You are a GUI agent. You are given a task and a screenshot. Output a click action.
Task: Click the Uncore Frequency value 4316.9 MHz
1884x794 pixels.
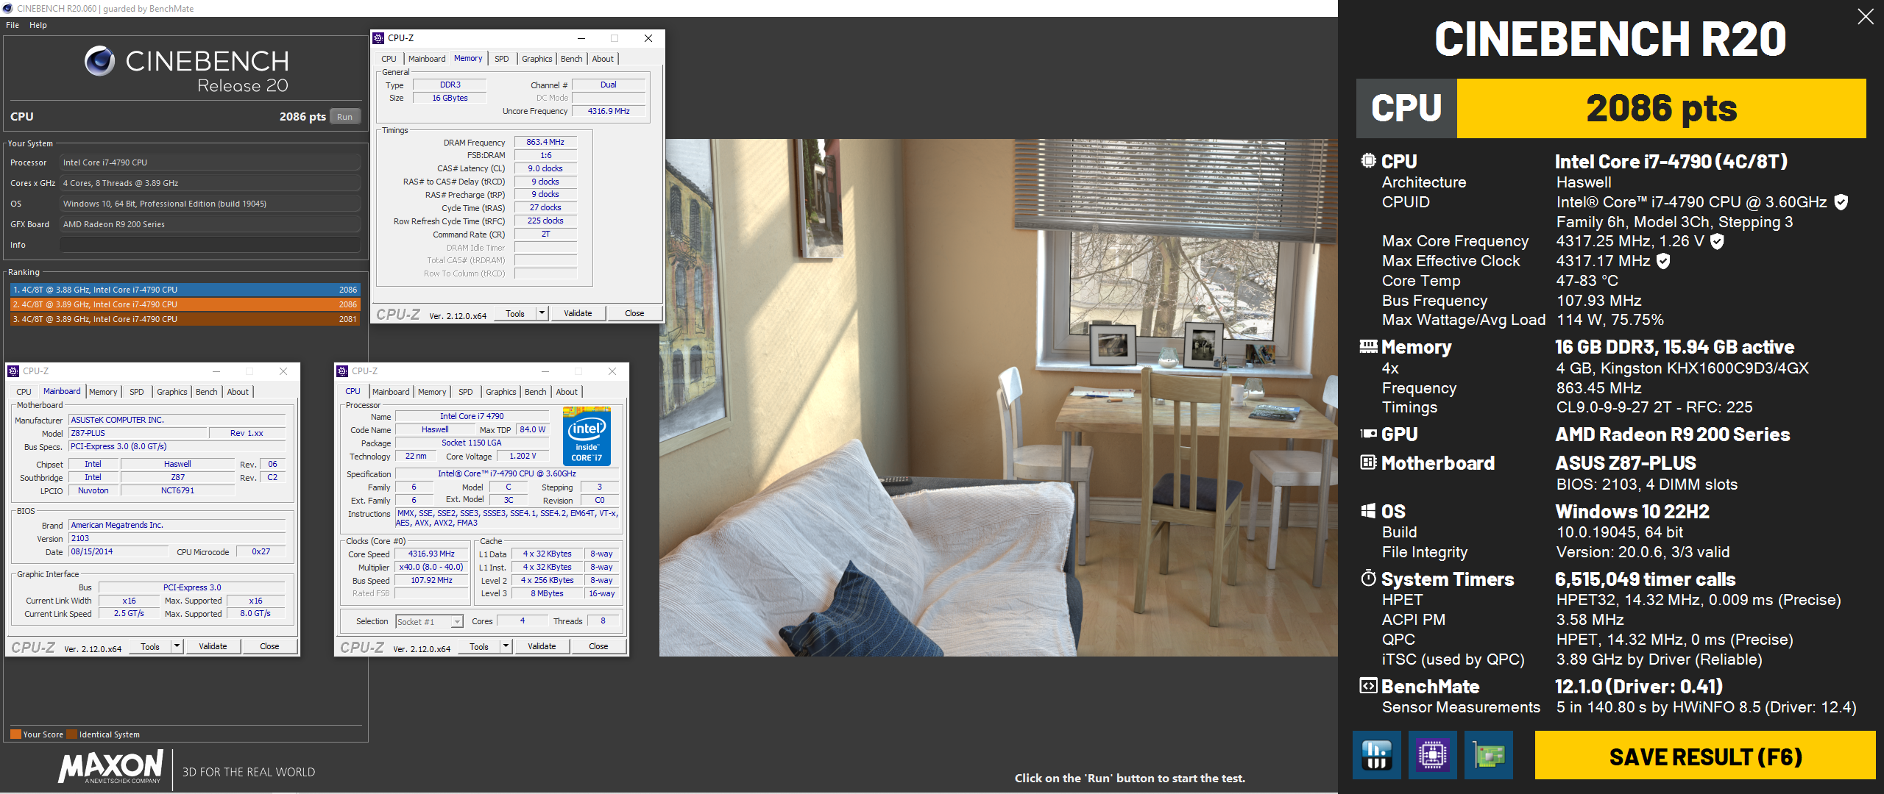pos(609,111)
